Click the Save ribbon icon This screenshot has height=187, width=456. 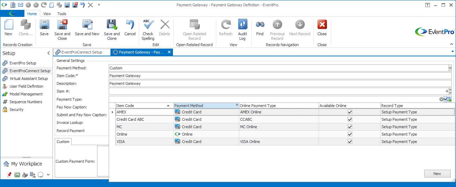[44, 25]
